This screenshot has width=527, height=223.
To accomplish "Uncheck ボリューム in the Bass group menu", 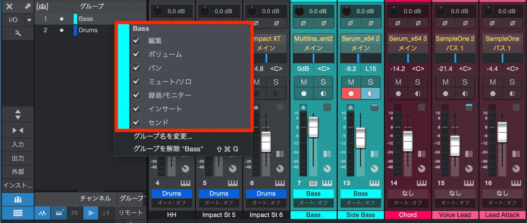I will tap(136, 54).
